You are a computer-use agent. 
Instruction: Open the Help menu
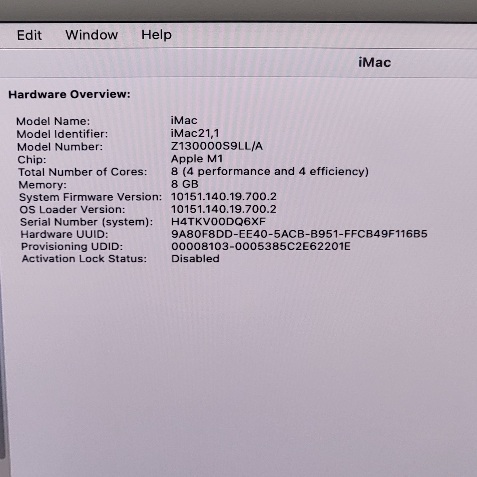pyautogui.click(x=156, y=34)
